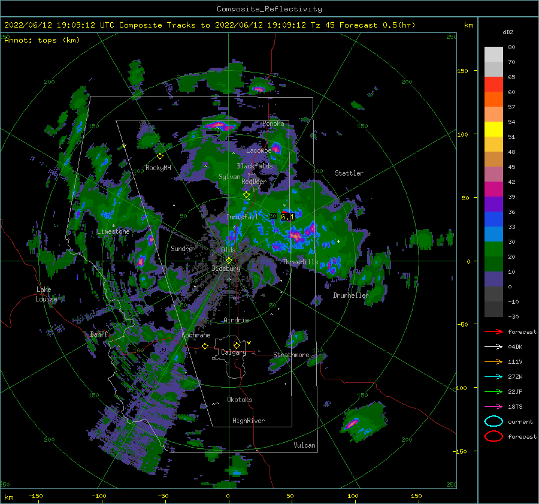Click the RedDeer city label
539x504 pixels.
[x=254, y=182]
